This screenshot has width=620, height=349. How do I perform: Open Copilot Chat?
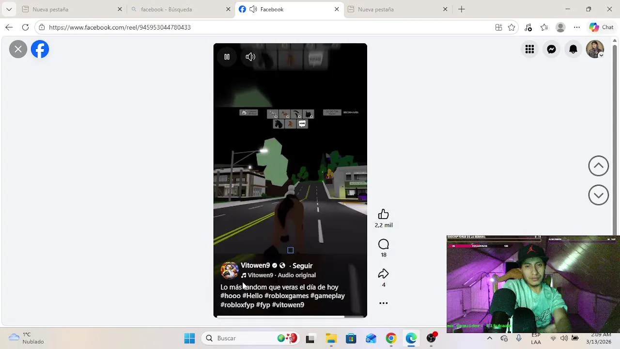601,27
